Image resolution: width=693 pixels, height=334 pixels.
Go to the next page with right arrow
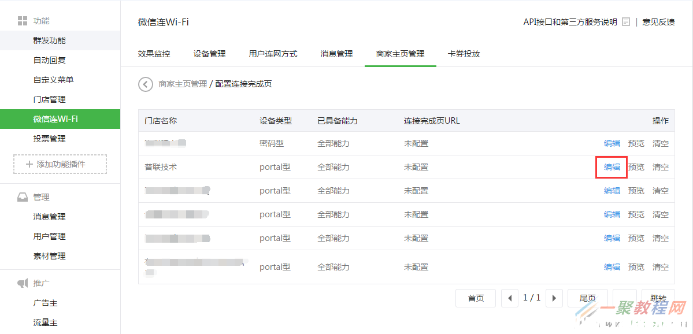tap(554, 298)
